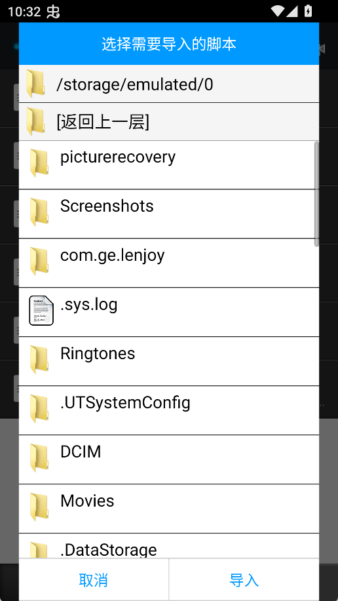Click the file list scrollbar

coord(316,194)
